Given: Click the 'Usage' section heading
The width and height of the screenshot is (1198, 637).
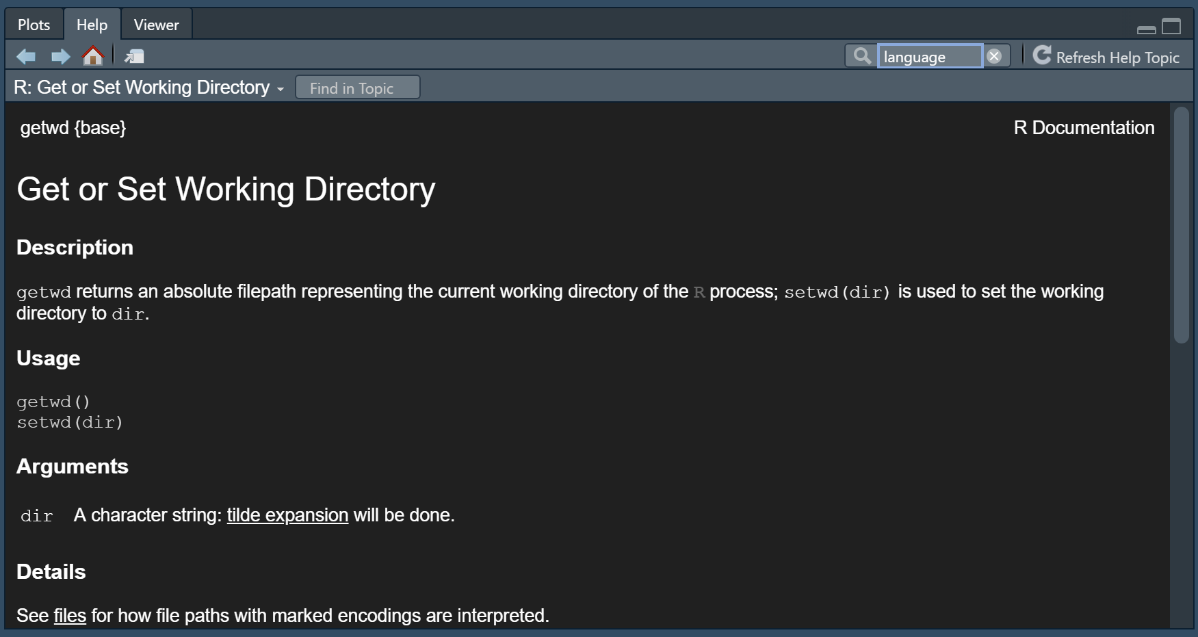Looking at the screenshot, I should (48, 359).
